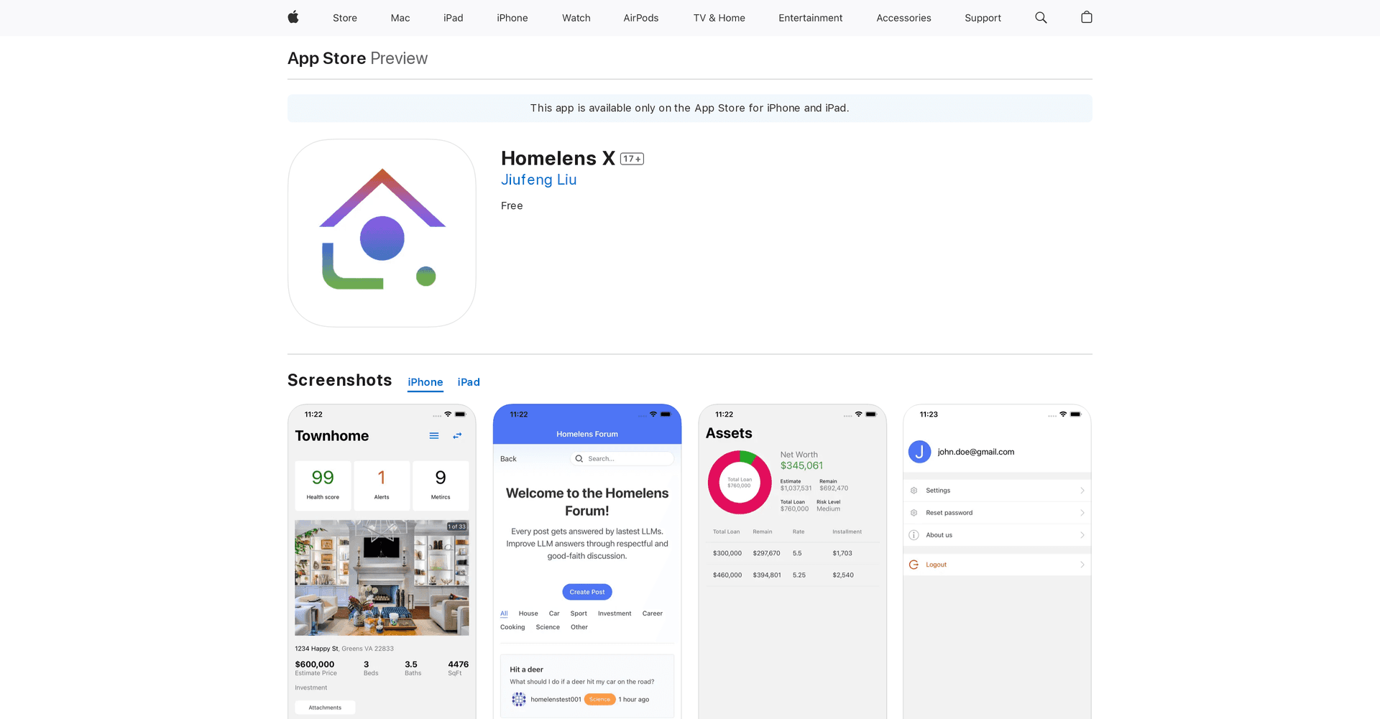1380x719 pixels.
Task: Open the search magnifier icon
Action: coord(1041,17)
